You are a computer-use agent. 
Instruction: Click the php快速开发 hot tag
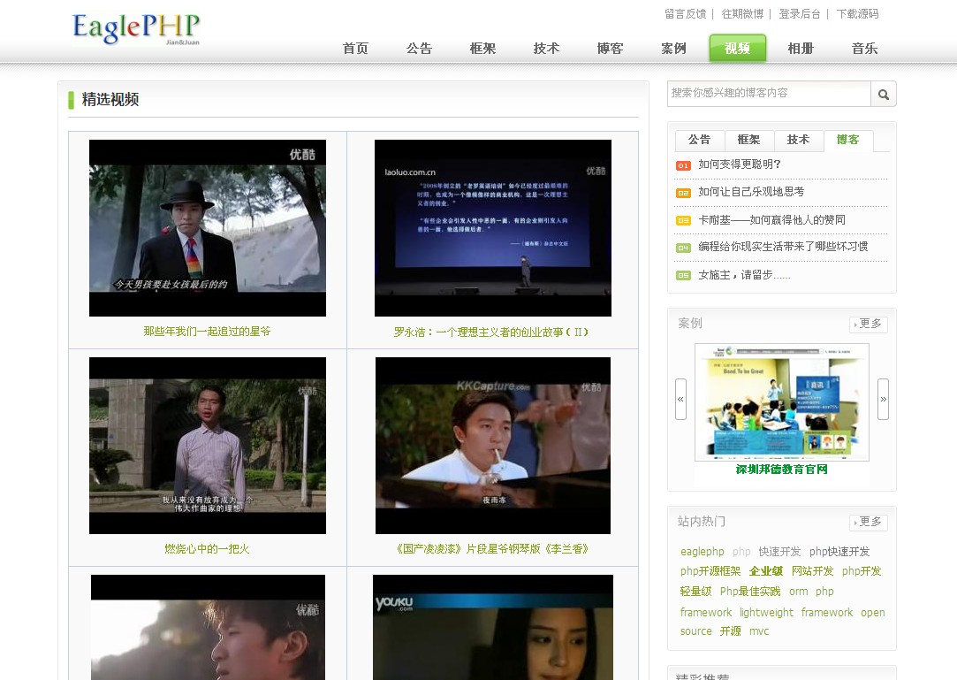tap(839, 552)
